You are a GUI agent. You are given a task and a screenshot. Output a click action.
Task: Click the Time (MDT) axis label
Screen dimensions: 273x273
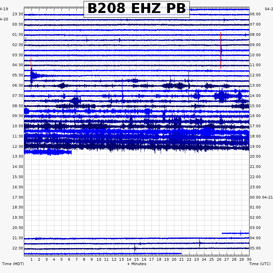[13, 264]
